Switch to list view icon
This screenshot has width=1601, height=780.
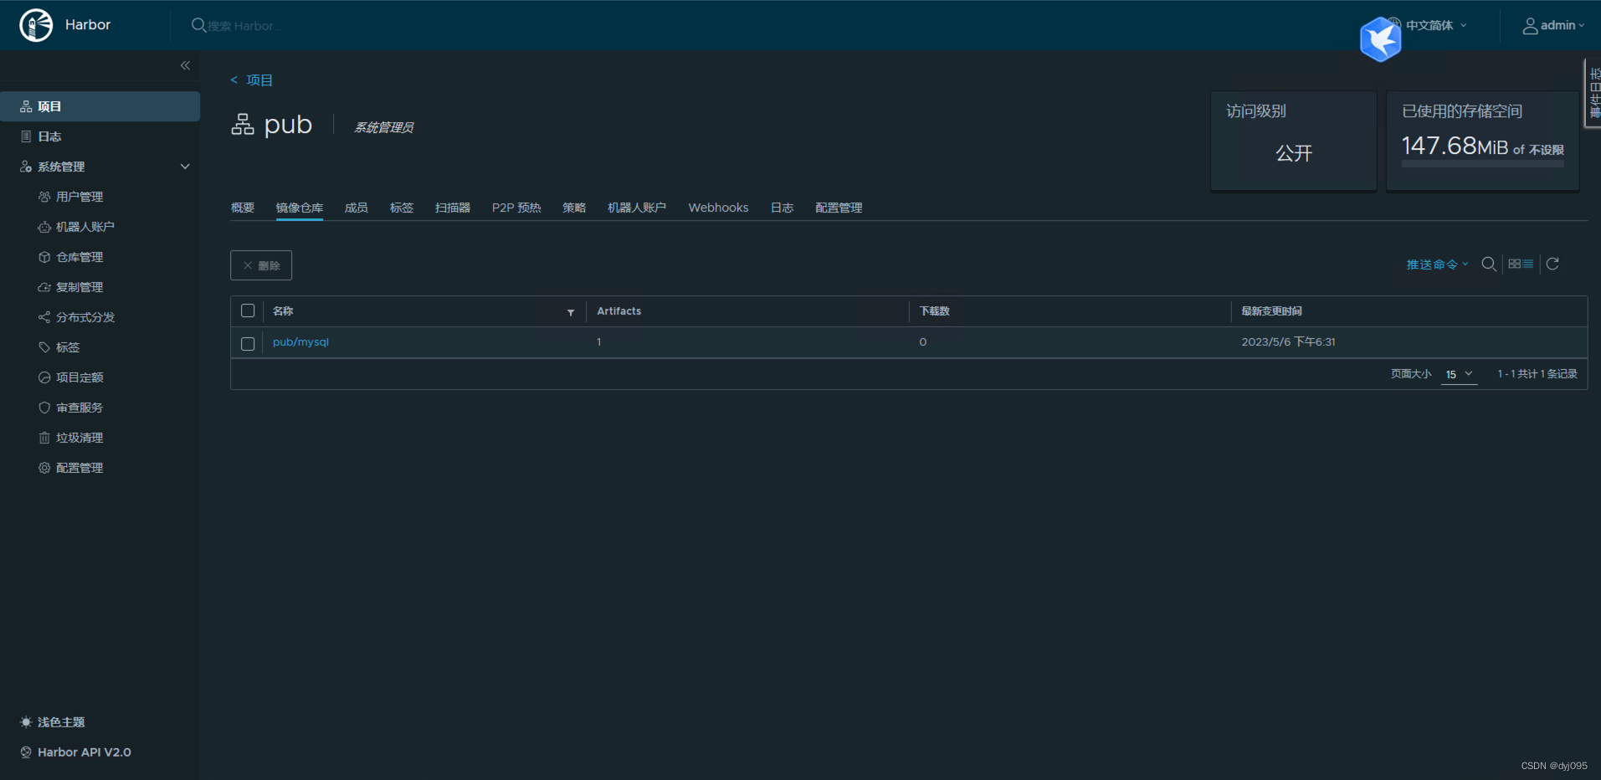(x=1528, y=264)
